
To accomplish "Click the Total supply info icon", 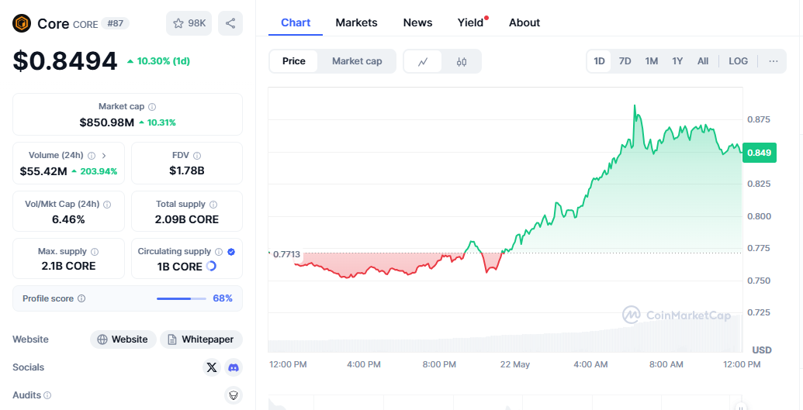I will (x=213, y=205).
